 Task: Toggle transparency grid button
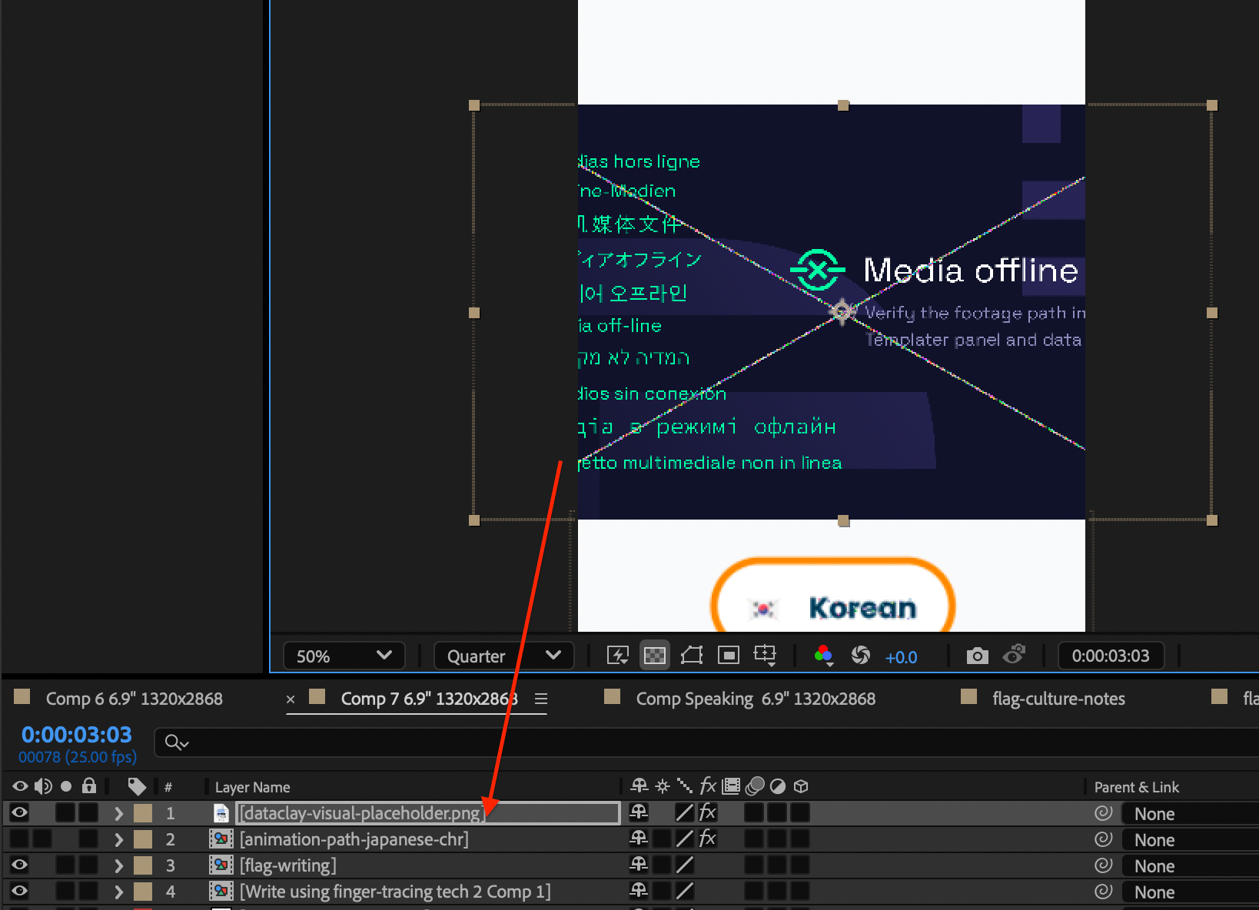pos(654,656)
